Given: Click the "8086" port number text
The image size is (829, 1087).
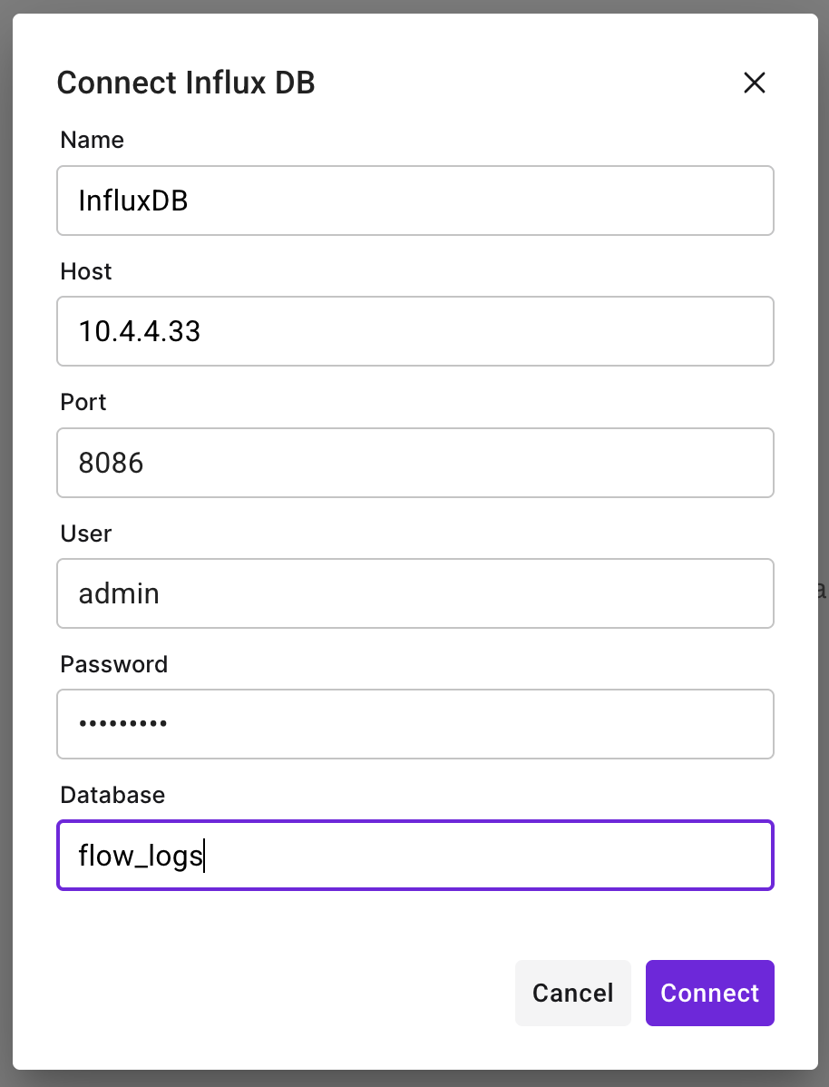Looking at the screenshot, I should [x=112, y=463].
